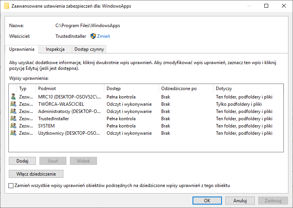Sort by the Odziedziczone po column header
293x208 pixels.
point(186,89)
